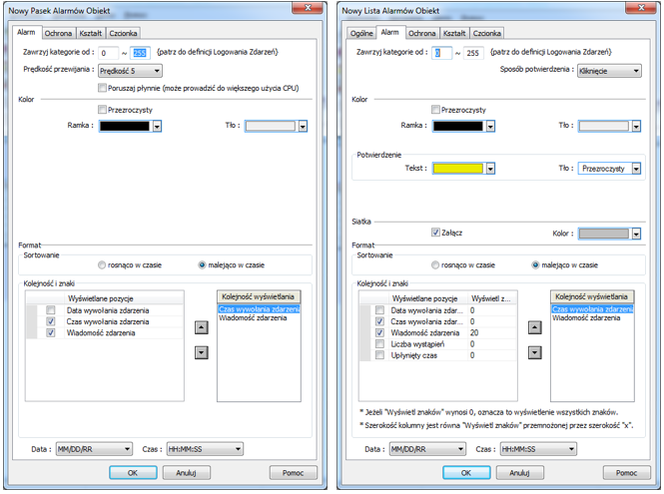The image size is (664, 494).
Task: Open Ramka color dropdown in Pasek Alarmów
Action: [x=157, y=126]
